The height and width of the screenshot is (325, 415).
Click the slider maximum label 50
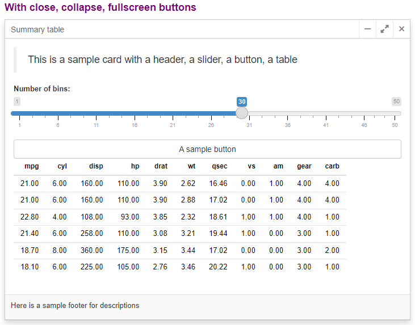click(x=396, y=102)
